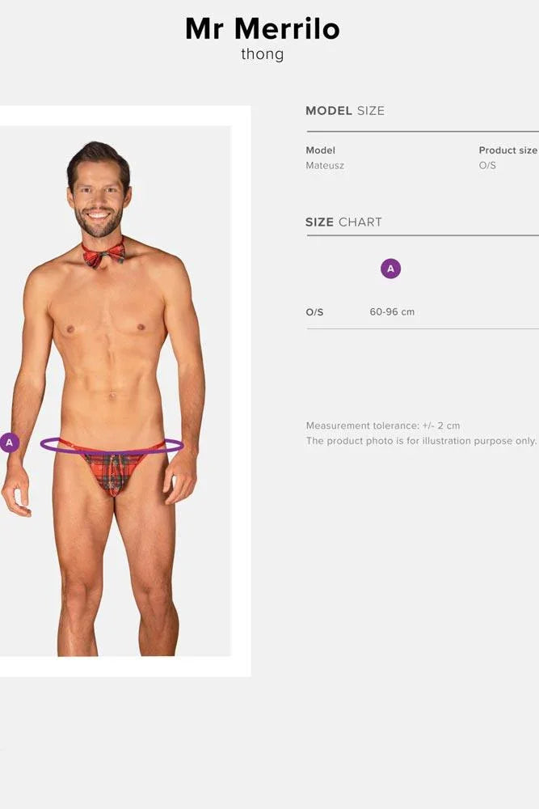
Task: Click the red plaid bow tie in photo
Action: [103, 254]
